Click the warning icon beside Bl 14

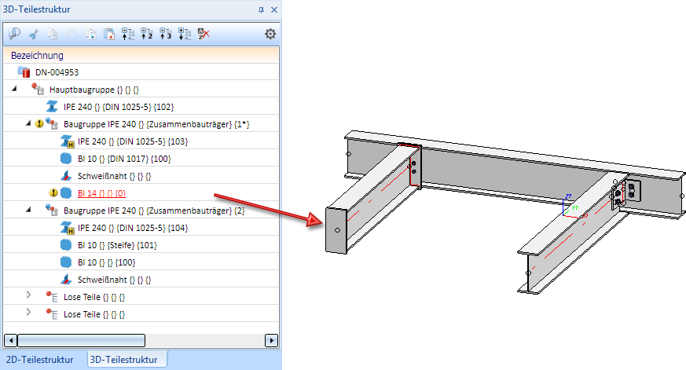pyautogui.click(x=53, y=193)
